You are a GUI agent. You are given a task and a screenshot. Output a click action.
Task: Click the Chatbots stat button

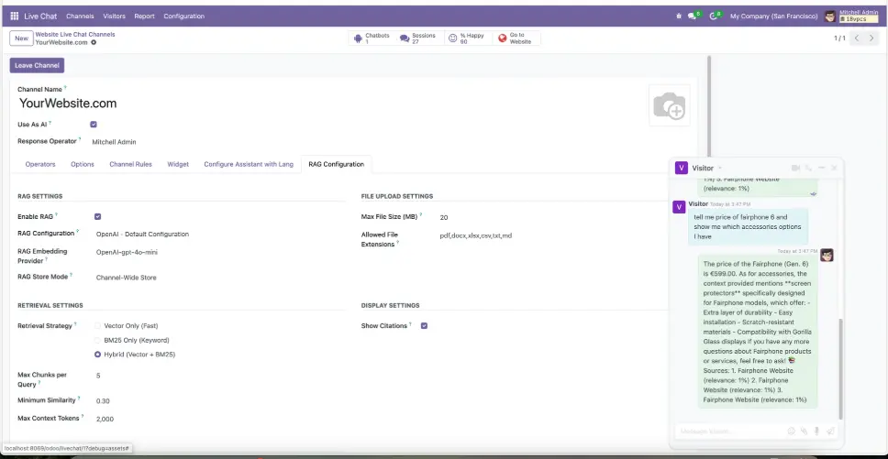tap(372, 38)
